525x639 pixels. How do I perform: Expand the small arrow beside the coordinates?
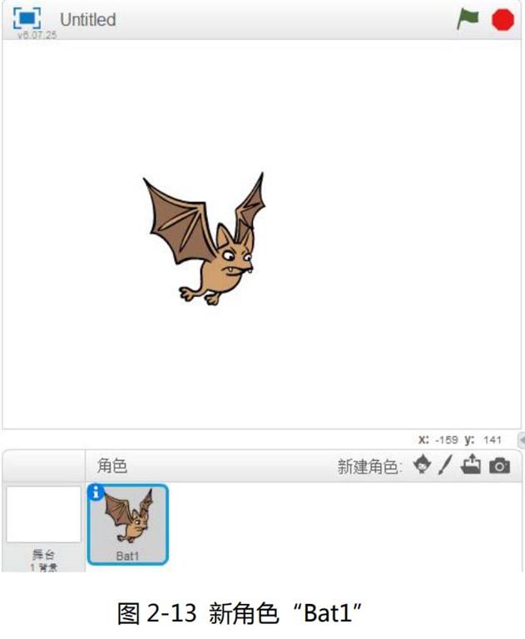click(x=521, y=440)
